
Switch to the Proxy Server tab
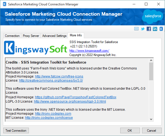click(31, 36)
